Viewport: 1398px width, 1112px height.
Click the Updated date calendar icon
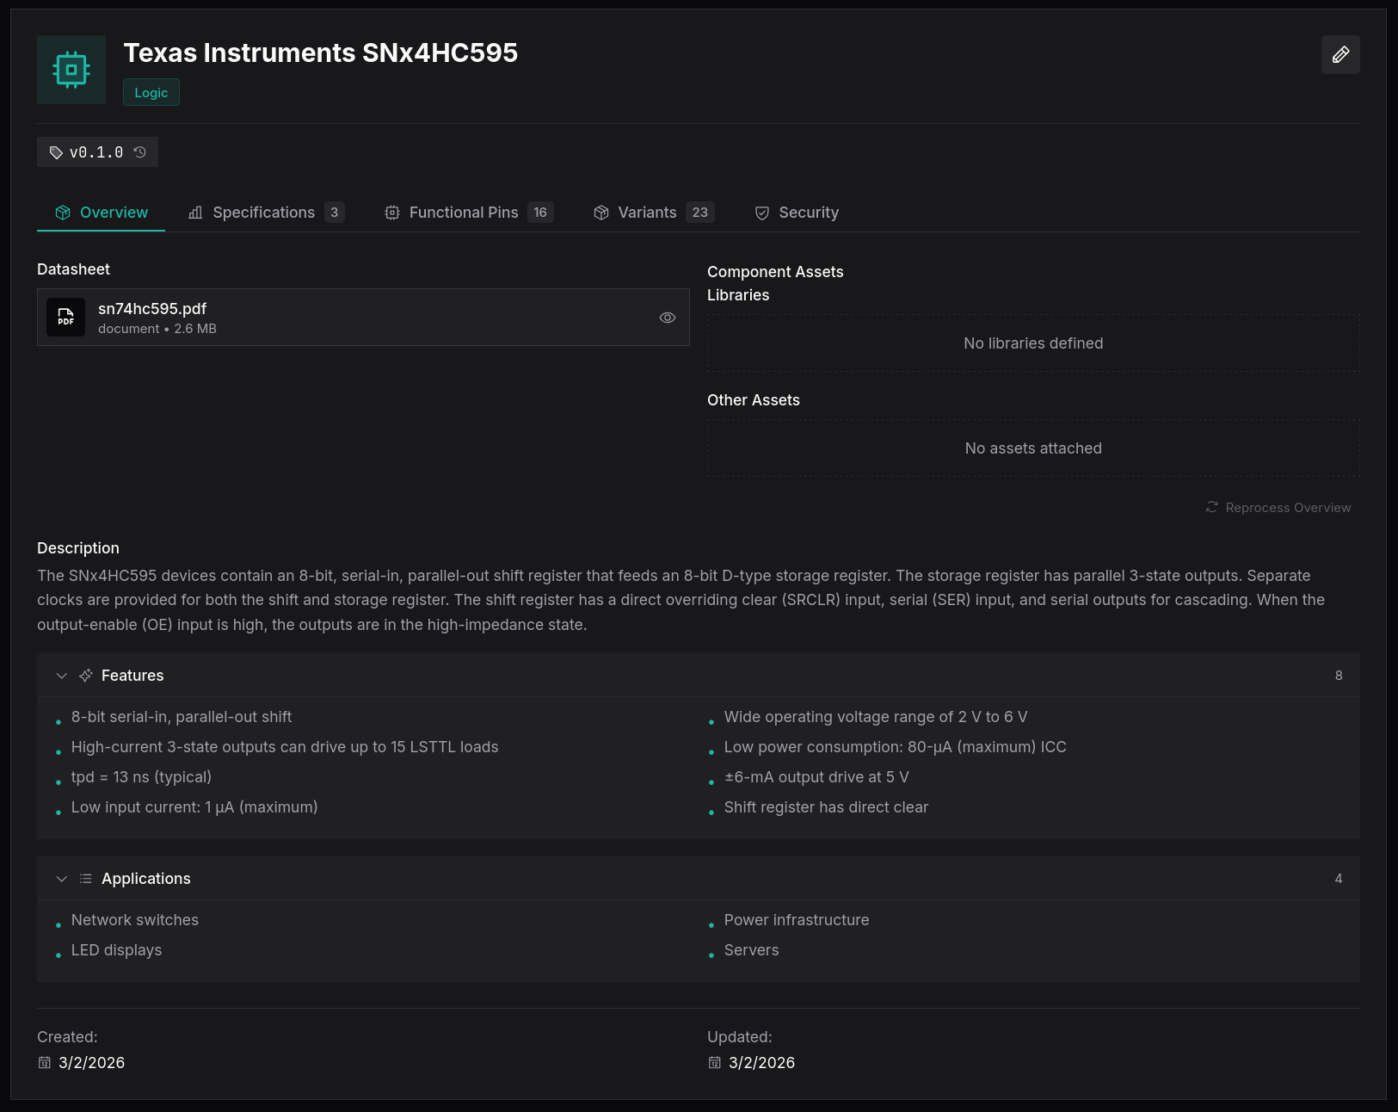click(x=715, y=1063)
